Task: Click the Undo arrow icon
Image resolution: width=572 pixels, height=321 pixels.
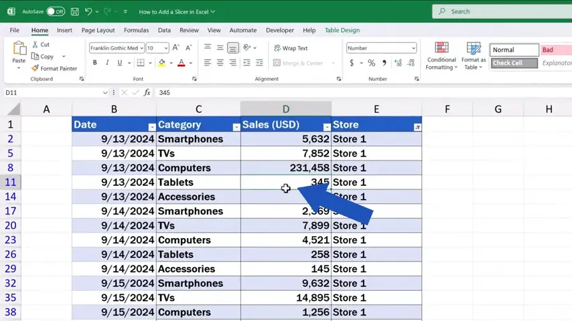Action: [x=89, y=11]
